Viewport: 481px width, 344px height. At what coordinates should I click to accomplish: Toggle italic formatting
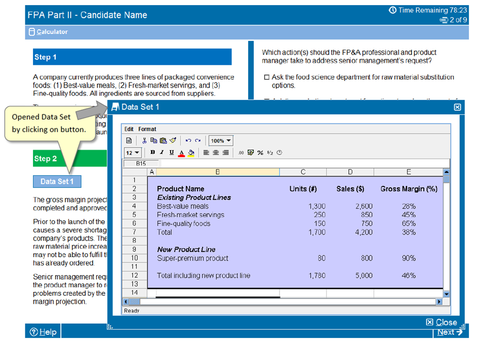click(x=162, y=152)
